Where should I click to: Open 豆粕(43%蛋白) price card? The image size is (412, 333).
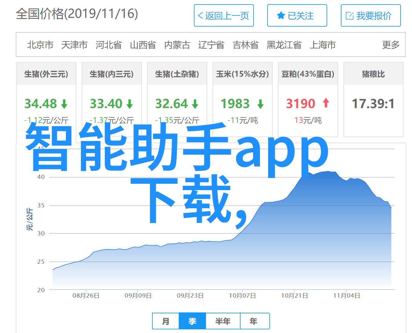pyautogui.click(x=308, y=100)
